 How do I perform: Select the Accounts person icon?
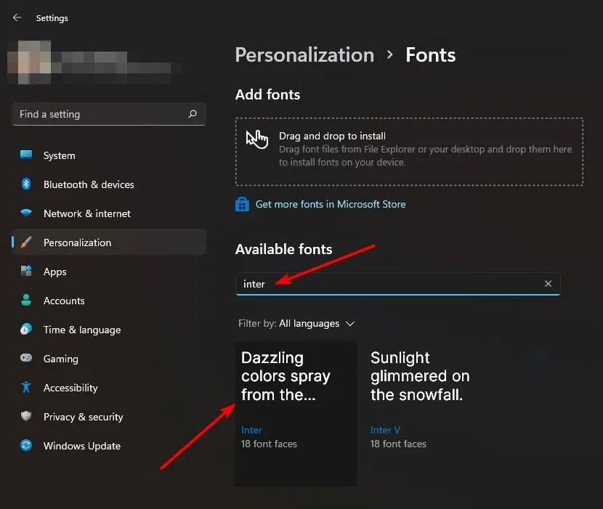[x=26, y=301]
